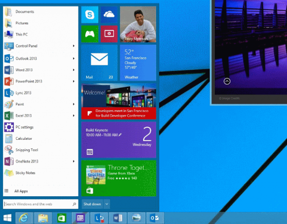
Task: Launch OneNote 2013
Action: [x=41, y=161]
